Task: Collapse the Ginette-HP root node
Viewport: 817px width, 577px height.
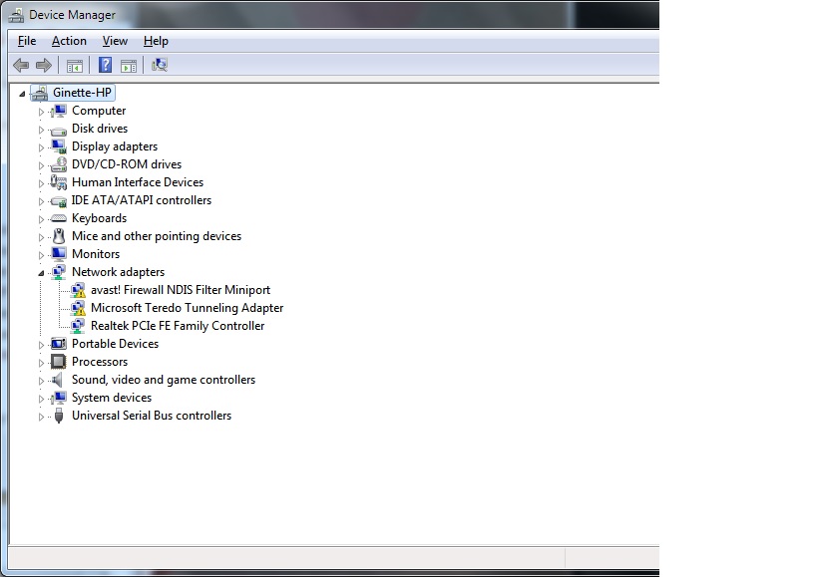Action: [22, 94]
